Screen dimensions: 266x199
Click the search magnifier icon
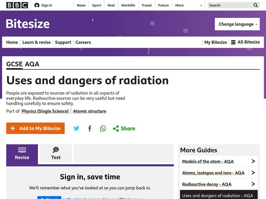255,5
